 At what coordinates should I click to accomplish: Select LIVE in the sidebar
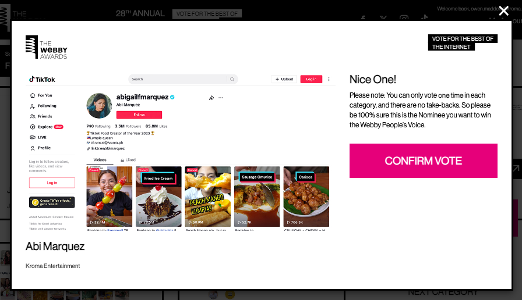coord(38,137)
